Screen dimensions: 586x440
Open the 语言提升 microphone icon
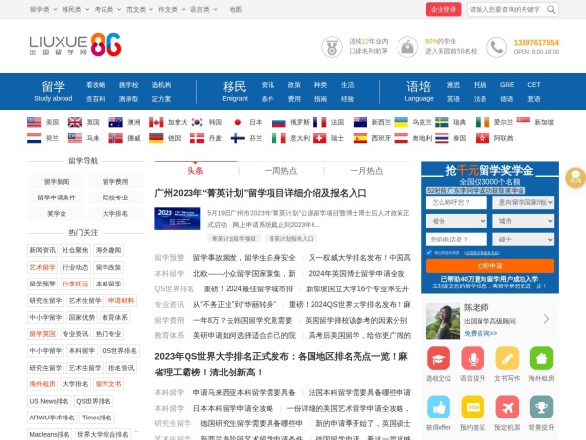pos(473,359)
